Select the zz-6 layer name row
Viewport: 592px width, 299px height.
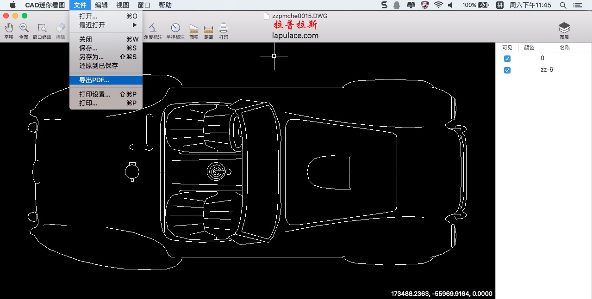coord(547,70)
